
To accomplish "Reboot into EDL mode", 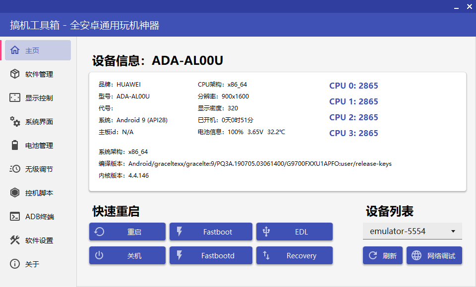I will coord(294,232).
